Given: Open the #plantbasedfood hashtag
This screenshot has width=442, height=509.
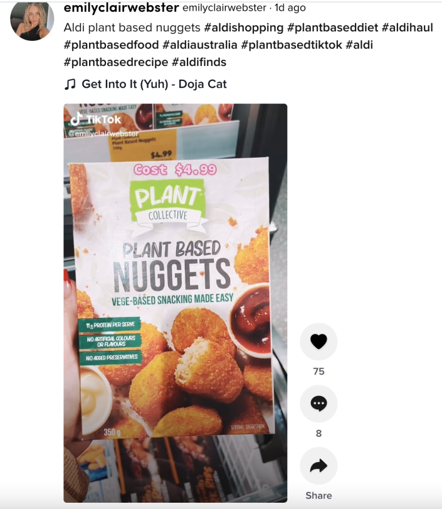Looking at the screenshot, I should pyautogui.click(x=111, y=45).
